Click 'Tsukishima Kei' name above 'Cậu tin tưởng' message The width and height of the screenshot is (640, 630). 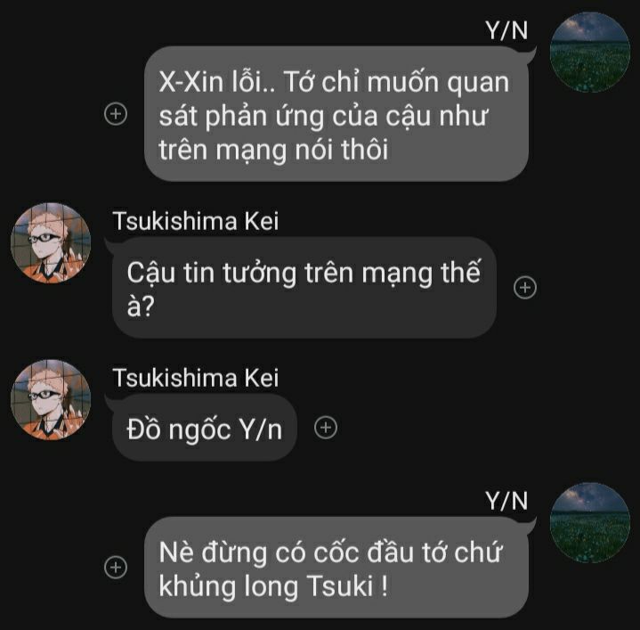(x=196, y=221)
